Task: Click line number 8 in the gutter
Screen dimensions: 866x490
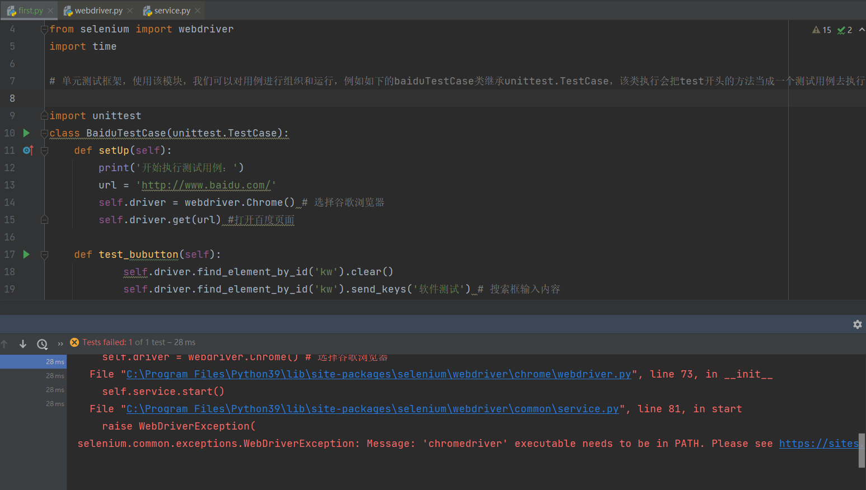Action: point(12,98)
